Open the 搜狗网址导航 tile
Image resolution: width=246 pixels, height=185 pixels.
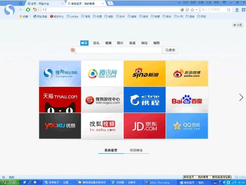pos(60,73)
